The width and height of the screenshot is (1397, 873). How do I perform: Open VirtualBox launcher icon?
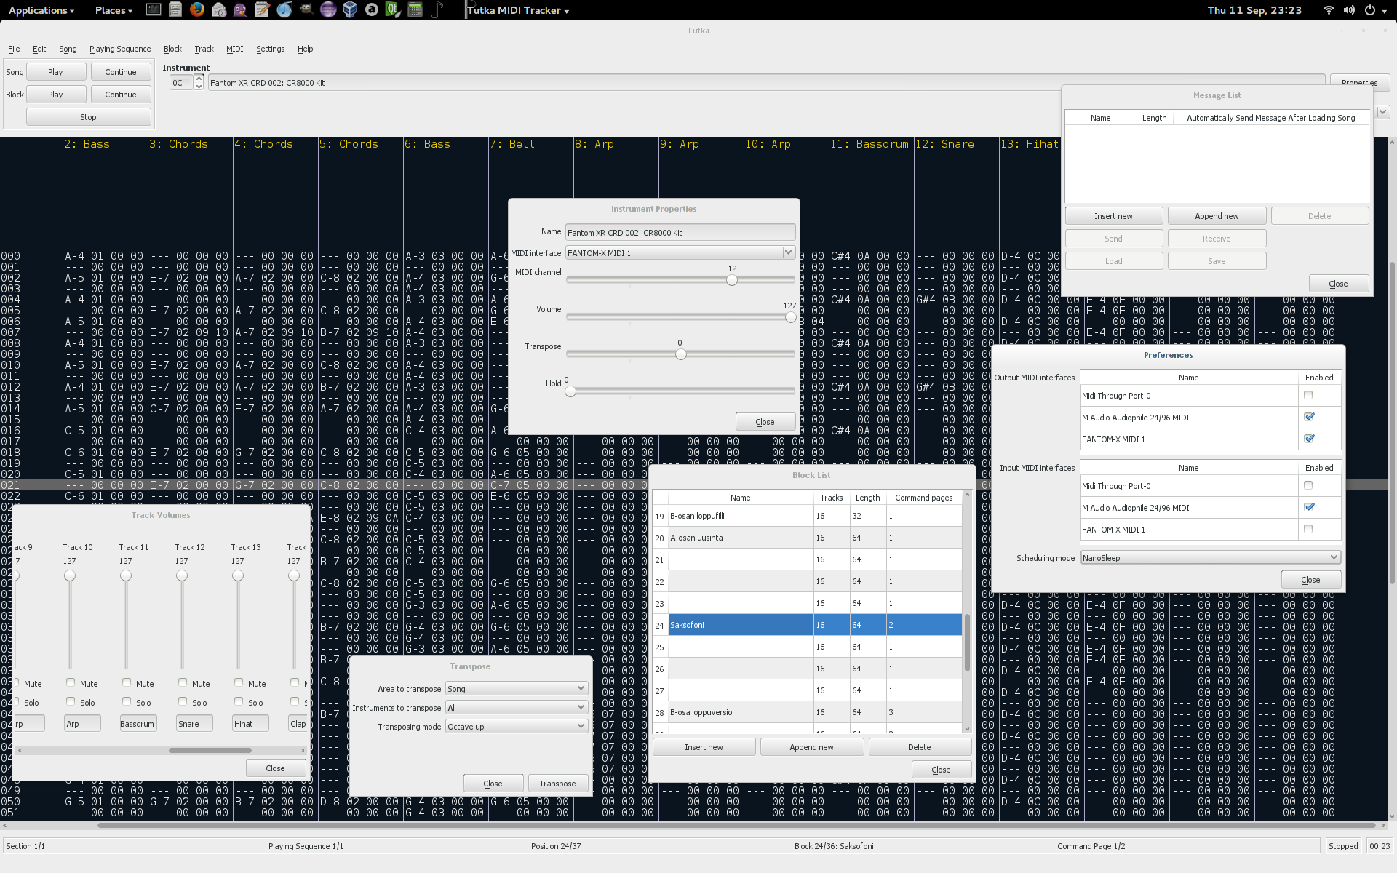(350, 10)
